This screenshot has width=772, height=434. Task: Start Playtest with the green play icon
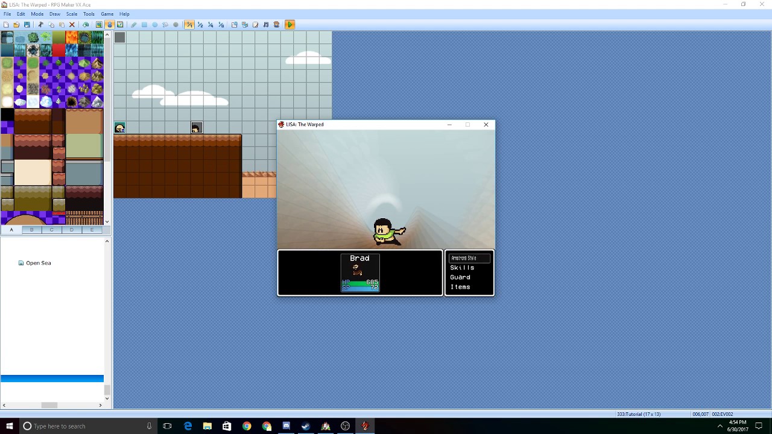pos(290,25)
